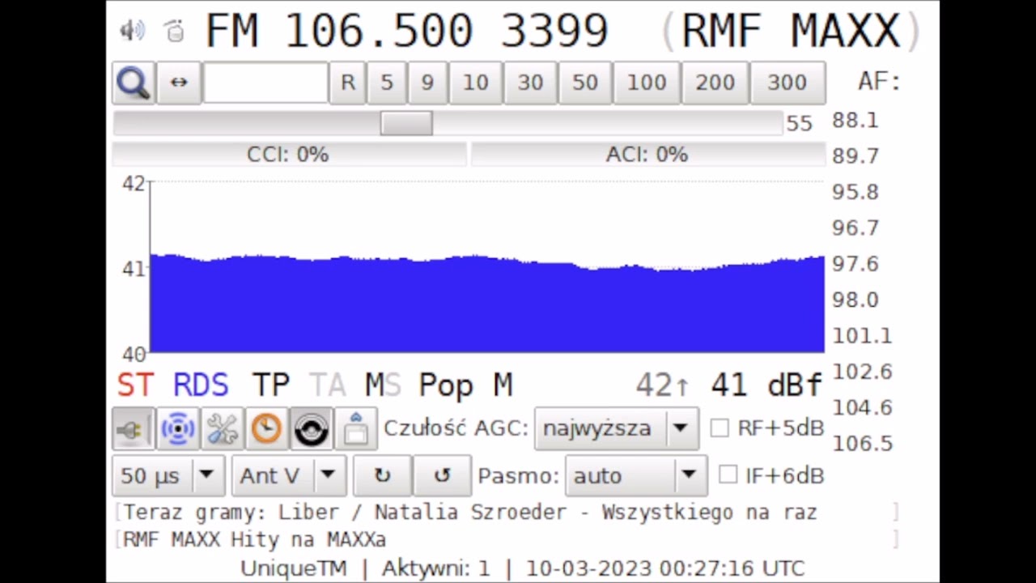The image size is (1036, 583).
Task: Select alternative frequency 97.6
Action: point(855,264)
